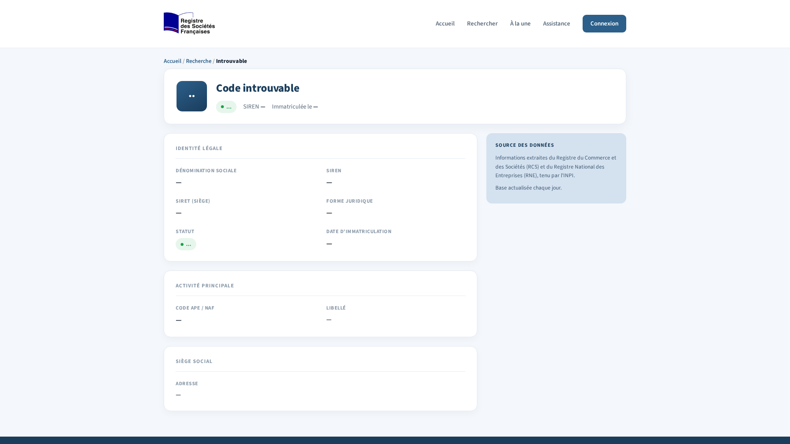The width and height of the screenshot is (790, 444).
Task: Click the Registre des Sociétés Françaises logo
Action: click(189, 23)
